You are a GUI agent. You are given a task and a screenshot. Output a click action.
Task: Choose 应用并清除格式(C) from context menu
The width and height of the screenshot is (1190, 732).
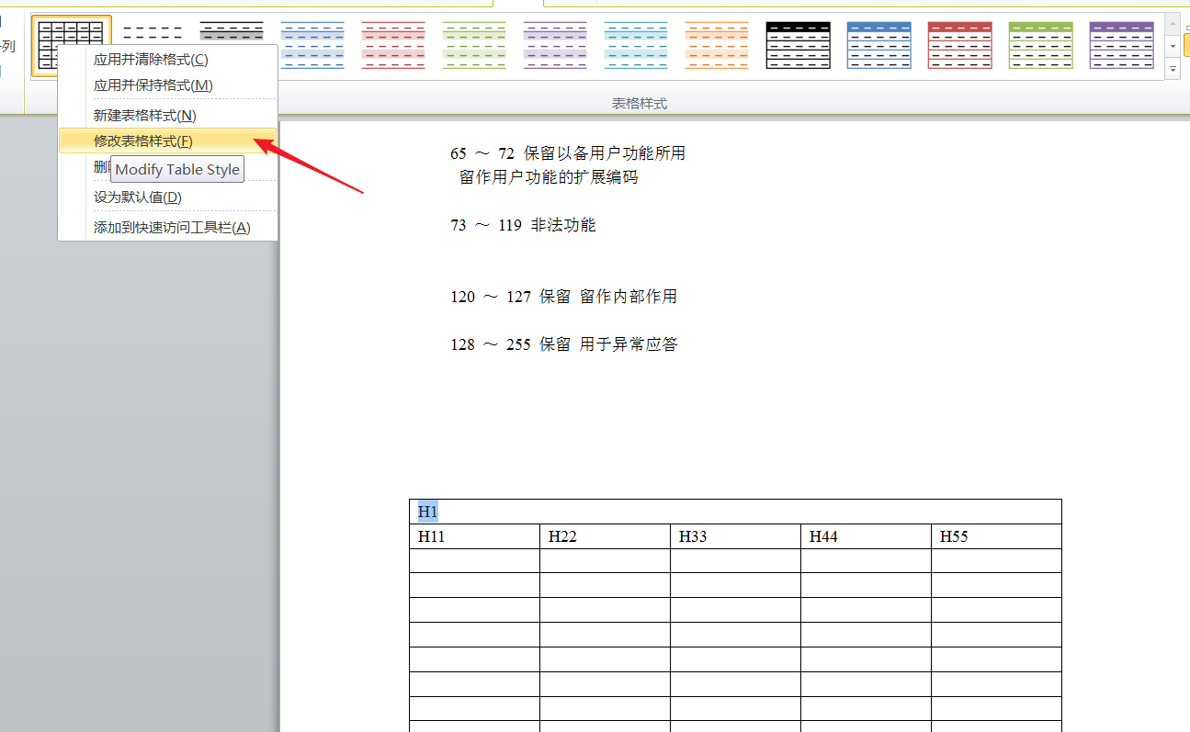coord(167,60)
